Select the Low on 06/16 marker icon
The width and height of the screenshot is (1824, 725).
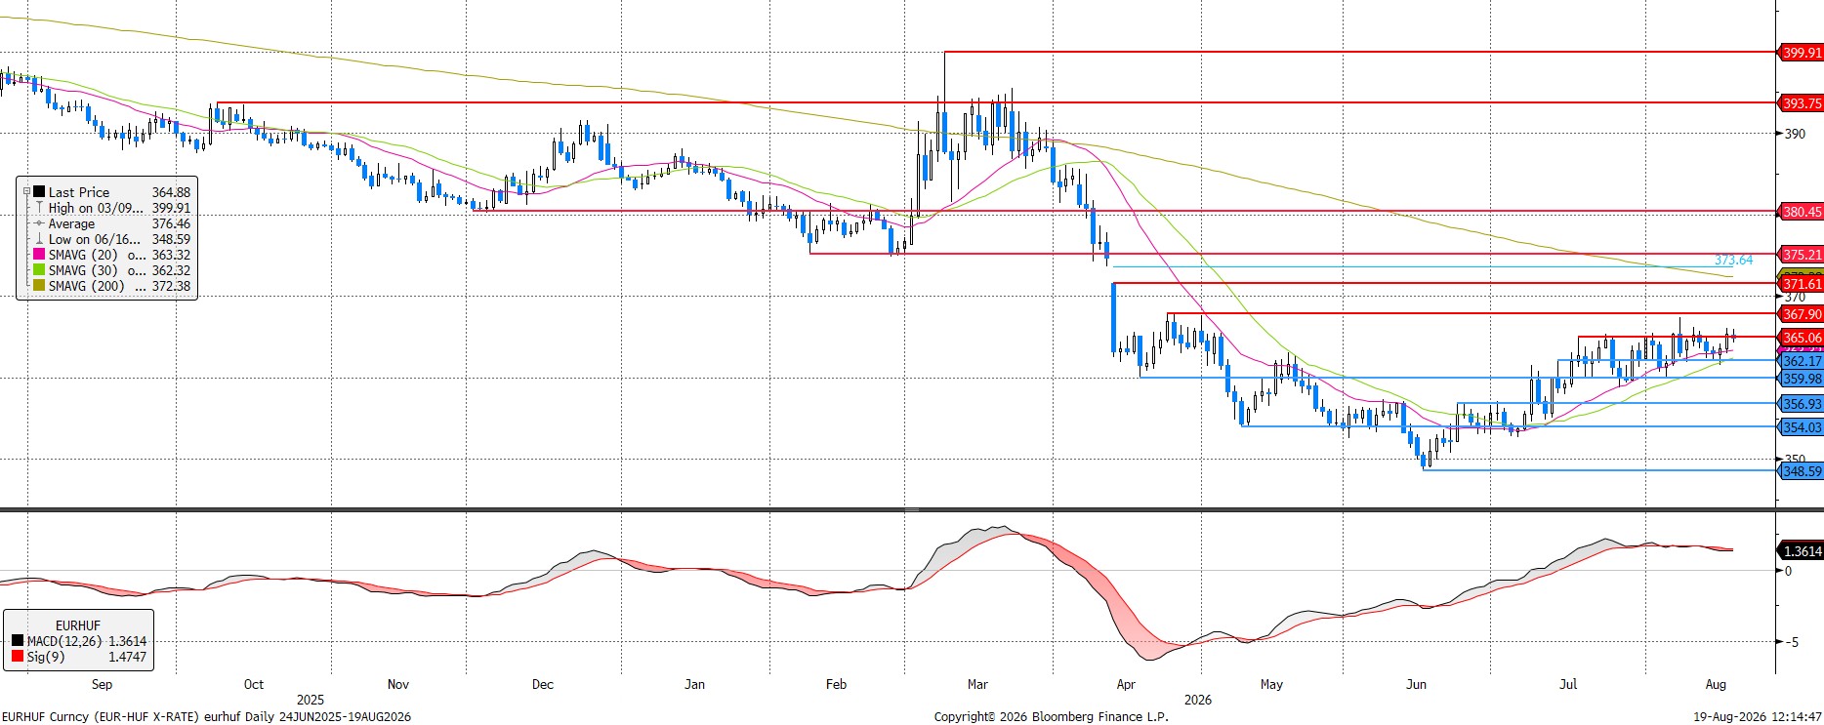coord(39,239)
